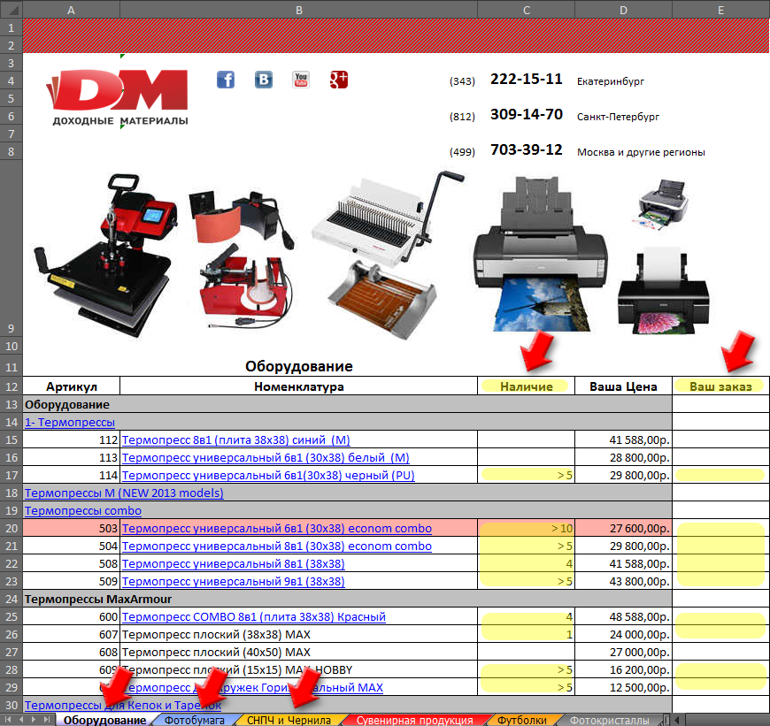Click the select-all corner triangle
The height and width of the screenshot is (726, 770).
click(12, 9)
